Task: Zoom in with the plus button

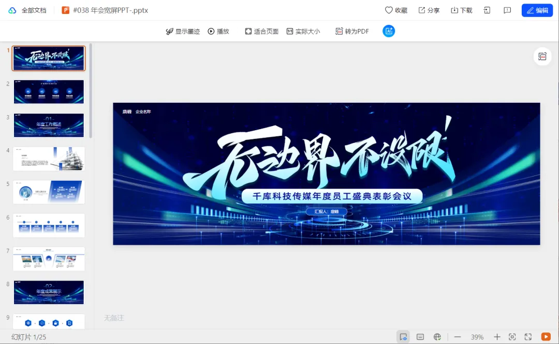Action: pos(496,337)
